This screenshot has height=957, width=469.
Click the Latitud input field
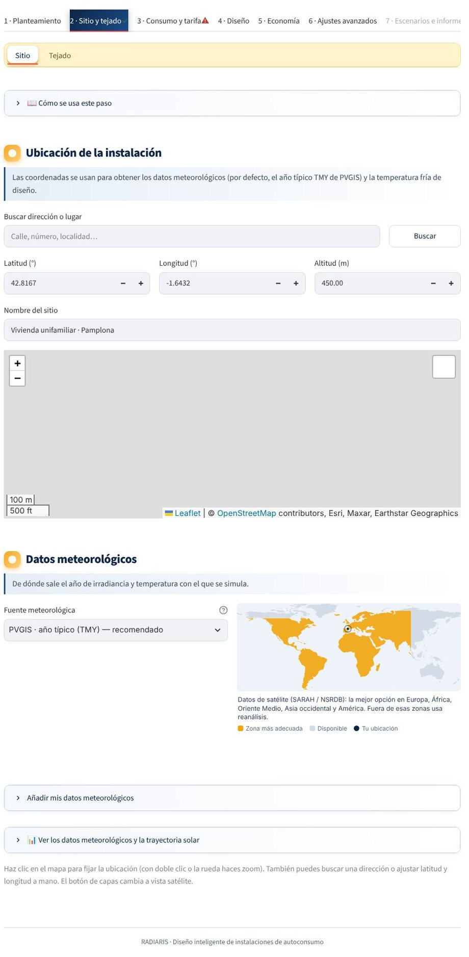click(x=59, y=283)
